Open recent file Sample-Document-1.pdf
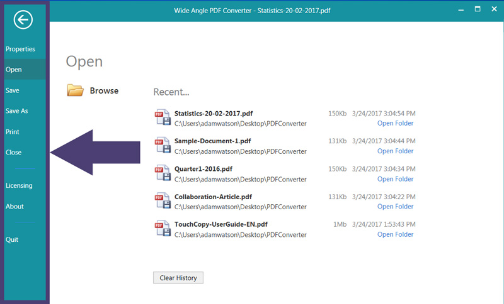This screenshot has width=504, height=304. (x=212, y=141)
